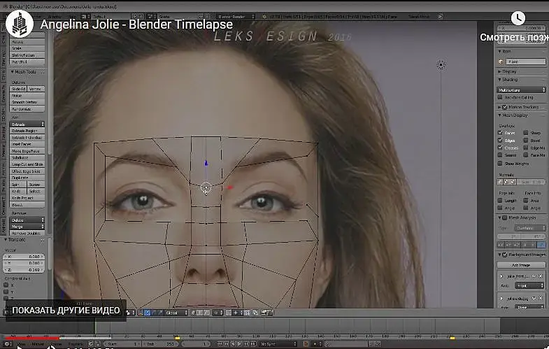Click Extrude Region button
This screenshot has width=549, height=349.
point(27,131)
